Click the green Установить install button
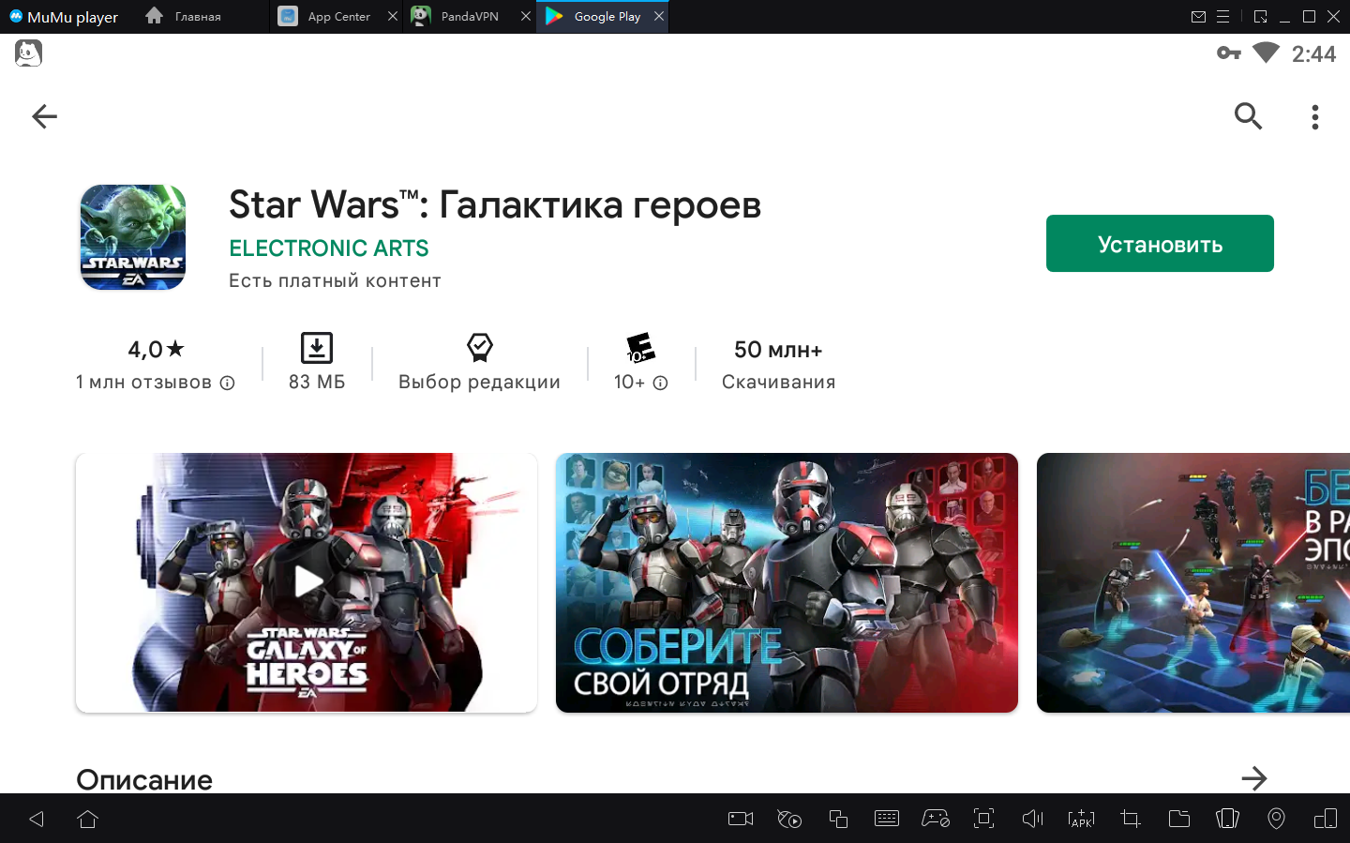1350x843 pixels. [x=1159, y=244]
